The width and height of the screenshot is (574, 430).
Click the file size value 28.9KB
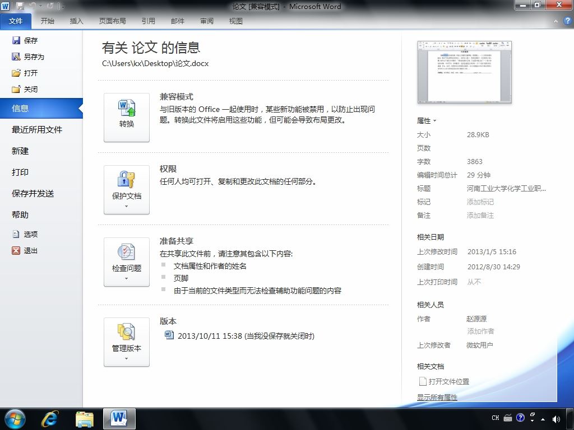(478, 134)
